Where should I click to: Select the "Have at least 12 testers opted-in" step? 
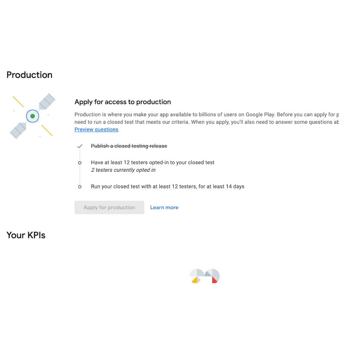point(153,163)
